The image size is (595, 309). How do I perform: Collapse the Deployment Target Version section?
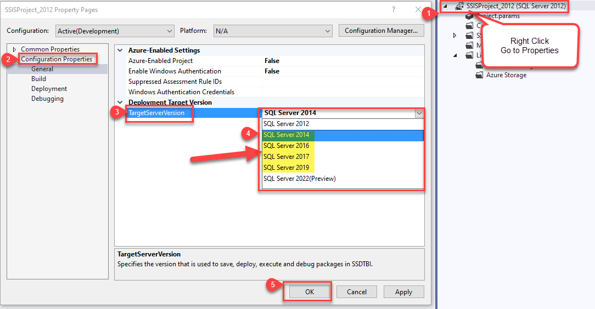pyautogui.click(x=120, y=102)
